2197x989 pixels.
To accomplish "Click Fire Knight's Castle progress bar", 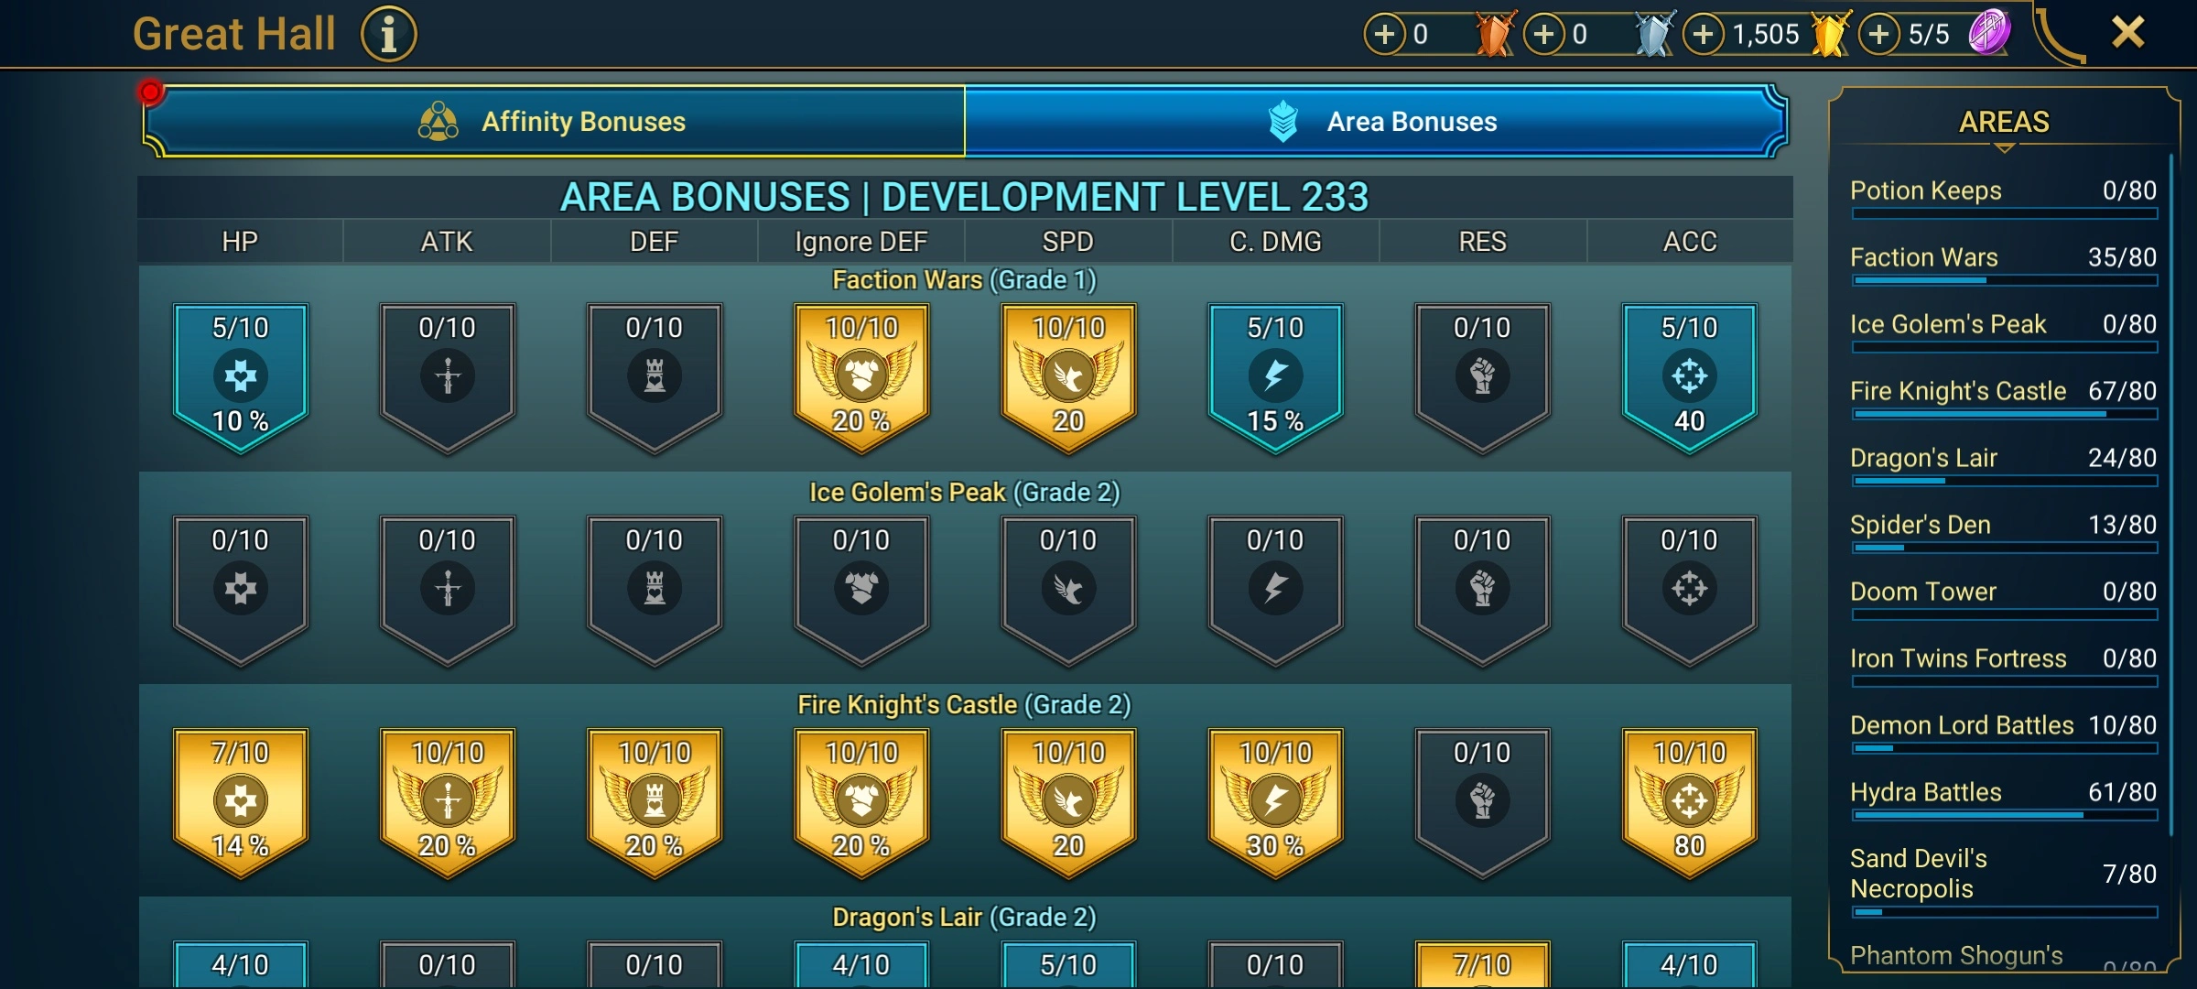I will [x=2004, y=414].
